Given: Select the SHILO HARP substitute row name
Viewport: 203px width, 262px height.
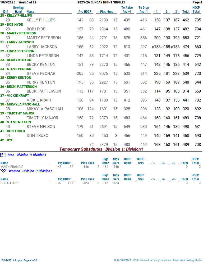Looking at the screenshot, I should click(10, 183).
